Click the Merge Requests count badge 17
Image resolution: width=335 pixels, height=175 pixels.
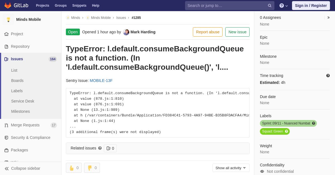tap(54, 125)
